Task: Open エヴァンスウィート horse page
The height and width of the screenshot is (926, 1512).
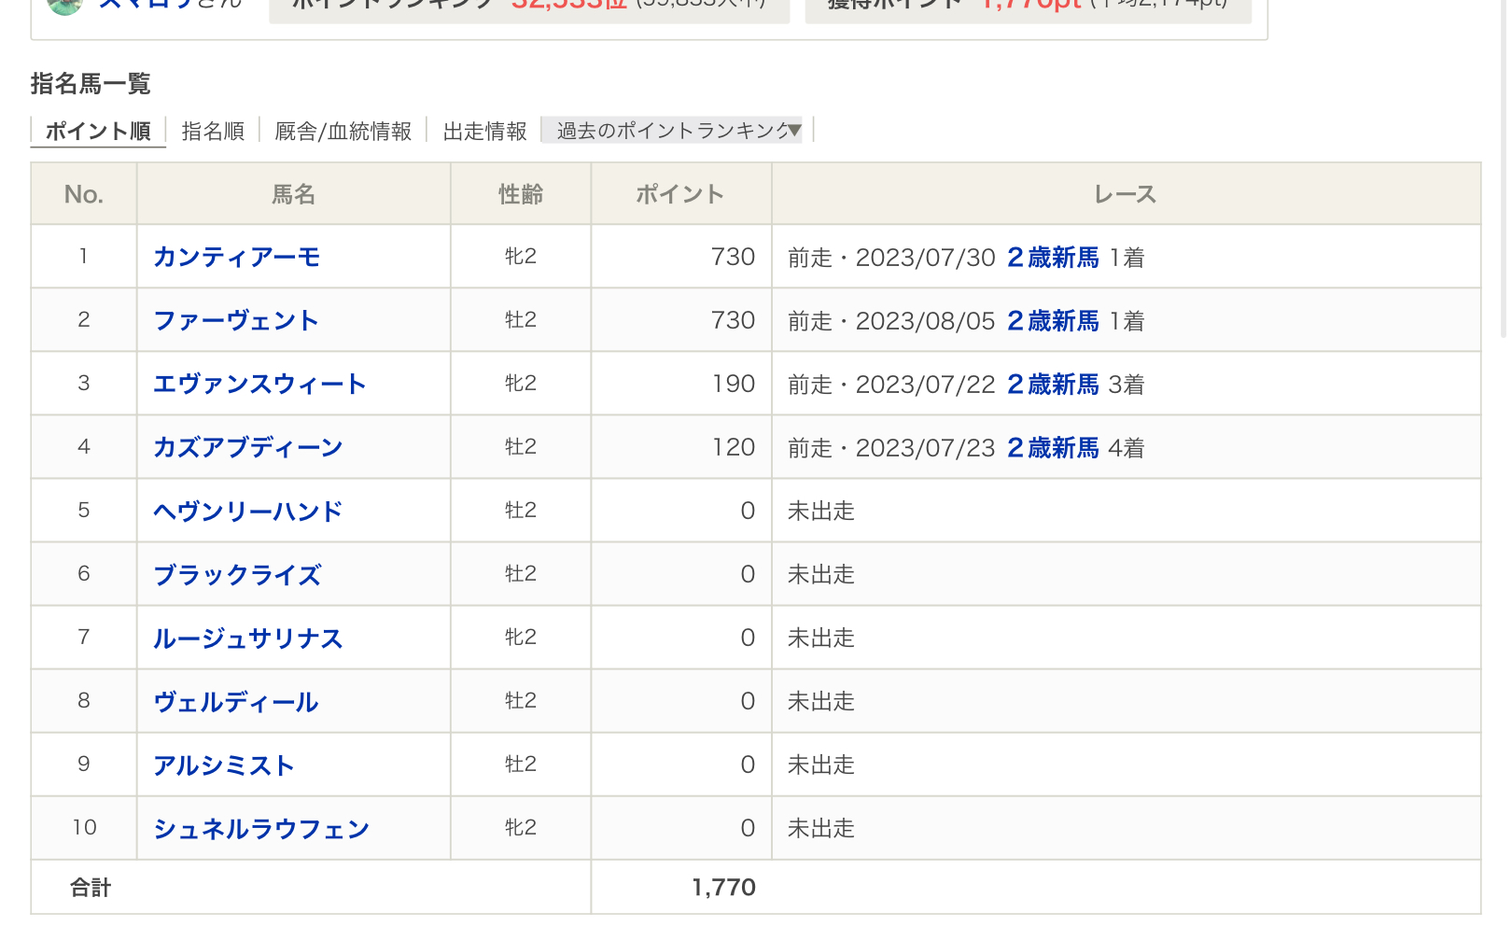Action: click(259, 384)
